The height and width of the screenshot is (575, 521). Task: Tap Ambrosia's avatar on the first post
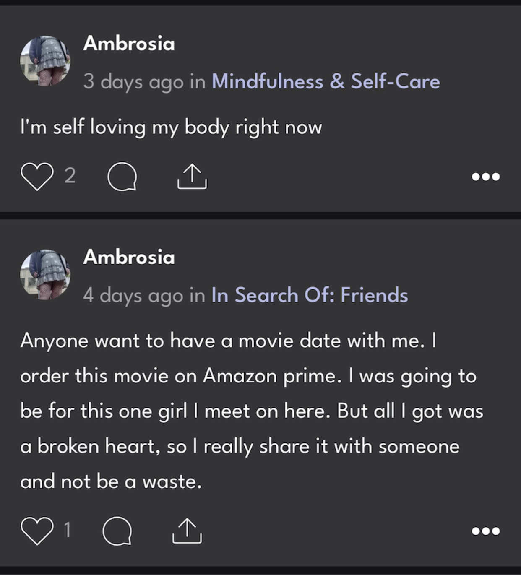(x=45, y=61)
